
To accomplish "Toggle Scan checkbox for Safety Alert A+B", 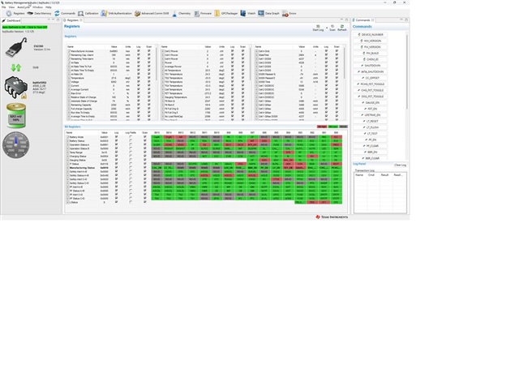I will click(x=144, y=171).
